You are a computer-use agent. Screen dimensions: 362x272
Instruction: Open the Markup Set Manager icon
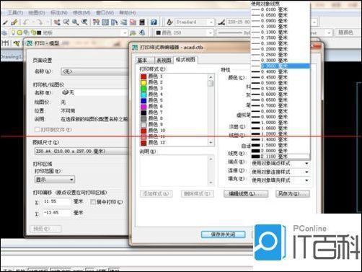[x=133, y=22]
